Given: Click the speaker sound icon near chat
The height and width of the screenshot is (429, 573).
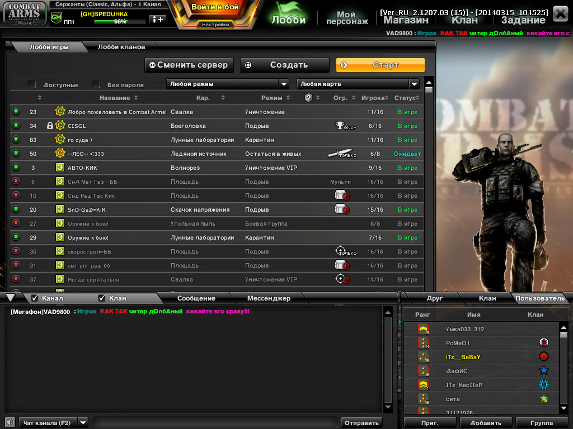Looking at the screenshot, I should click(x=10, y=422).
